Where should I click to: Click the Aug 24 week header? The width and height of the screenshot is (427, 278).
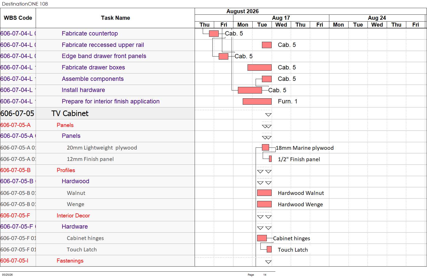click(x=377, y=18)
